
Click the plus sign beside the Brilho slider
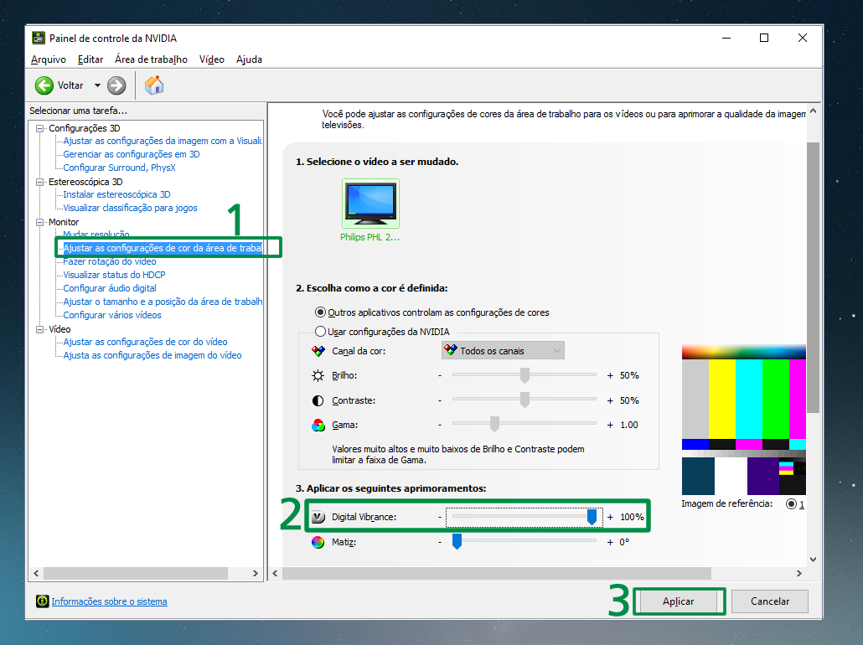(x=610, y=375)
